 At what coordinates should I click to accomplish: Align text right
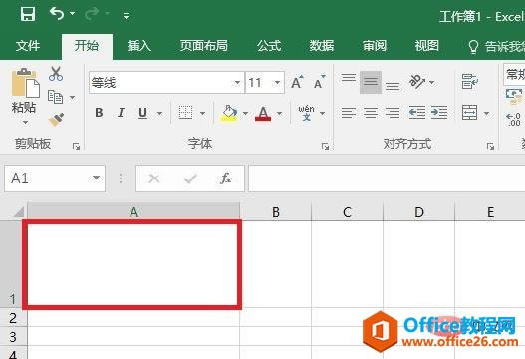393,113
